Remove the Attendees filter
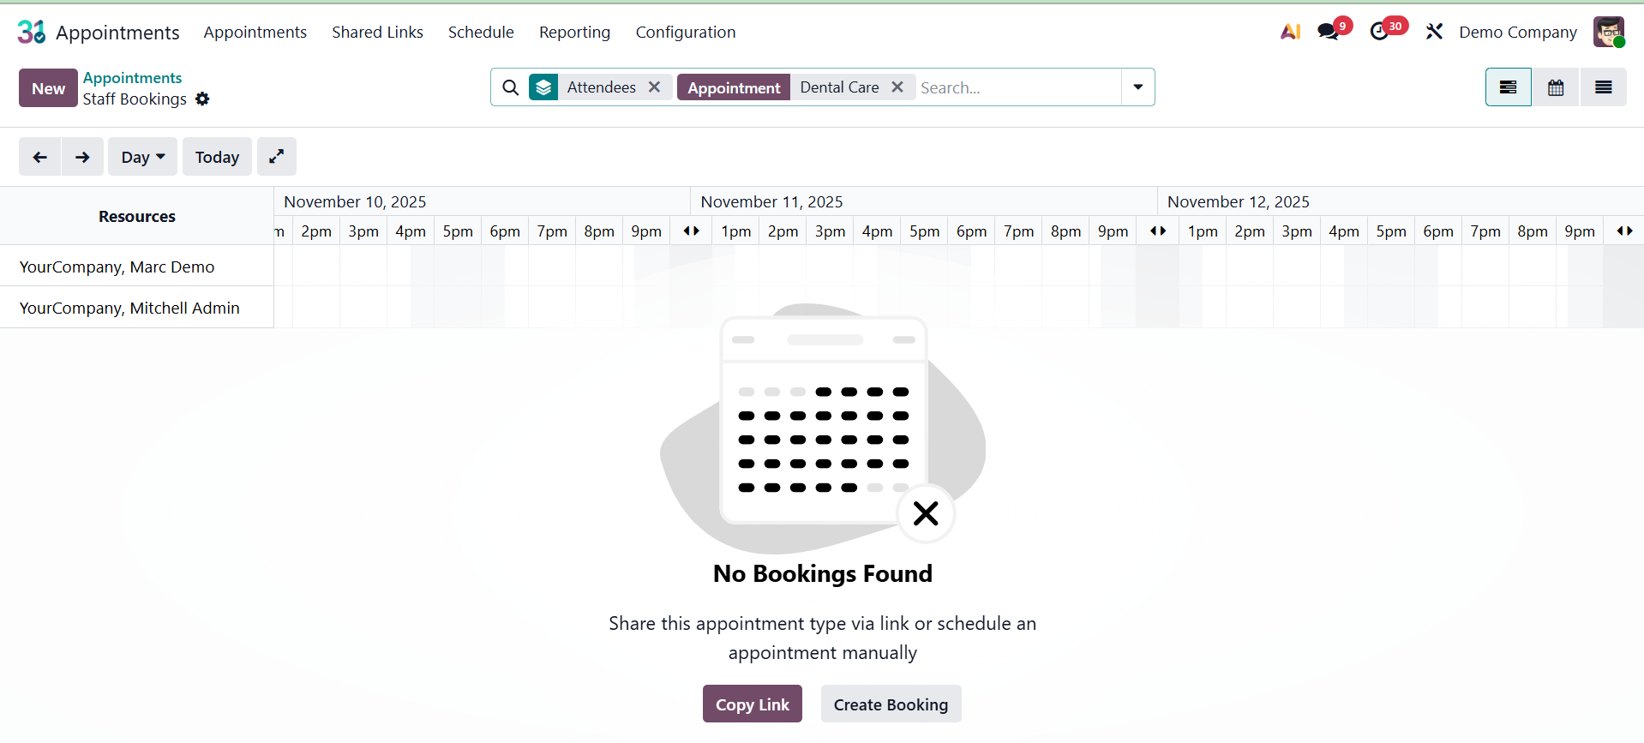 (x=654, y=87)
